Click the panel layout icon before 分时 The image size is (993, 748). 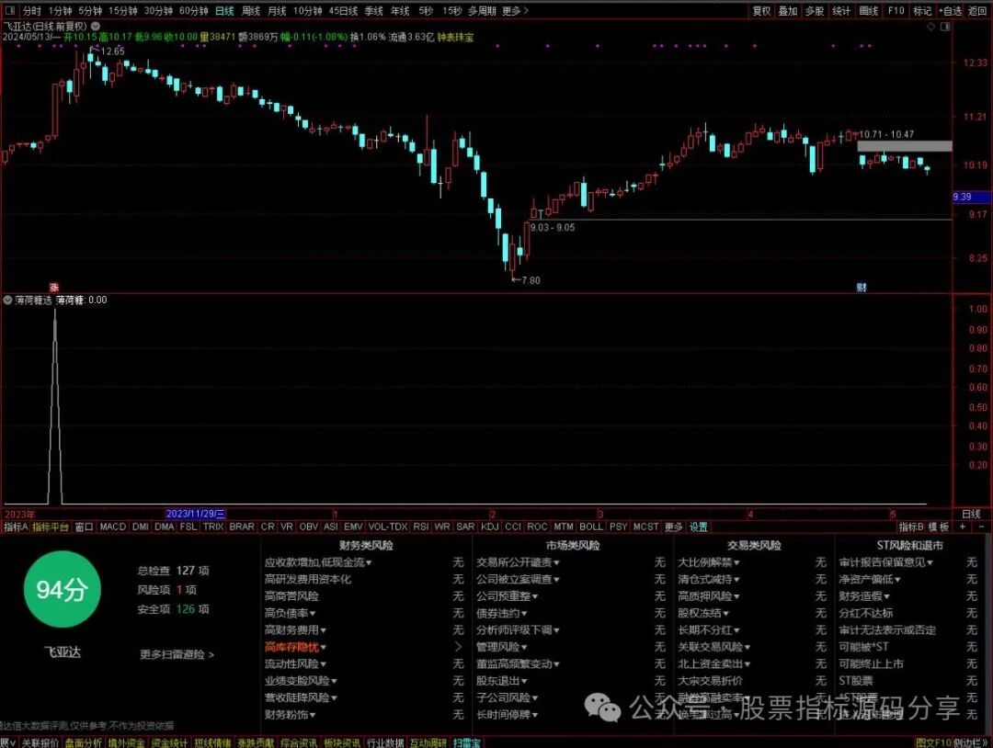(11, 11)
